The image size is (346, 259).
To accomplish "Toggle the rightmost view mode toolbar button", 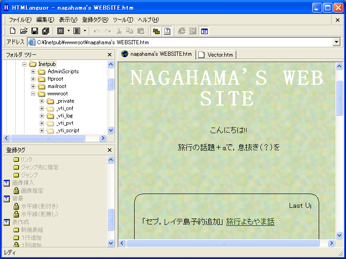I will point(204,31).
